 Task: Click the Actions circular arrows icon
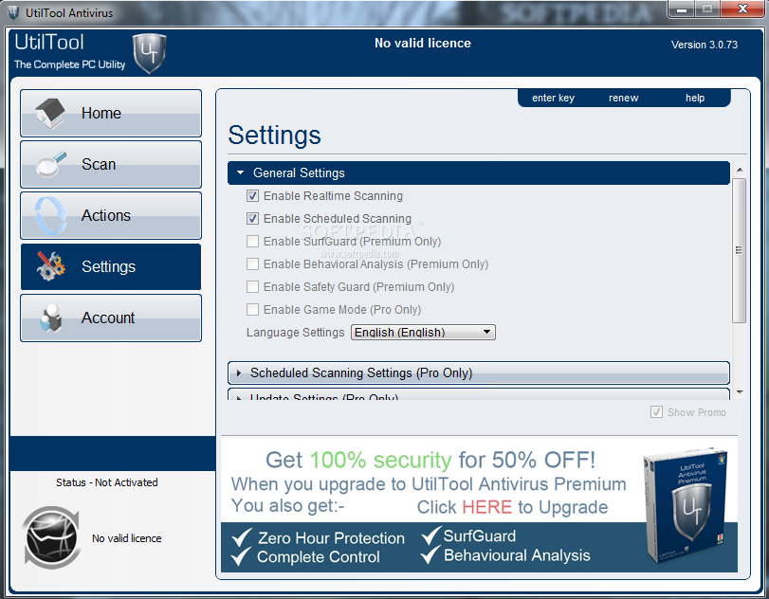(x=50, y=216)
